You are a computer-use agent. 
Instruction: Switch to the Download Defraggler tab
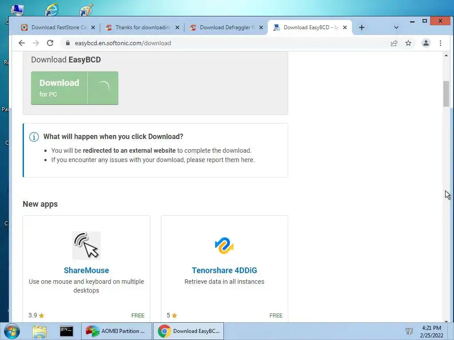point(227,27)
